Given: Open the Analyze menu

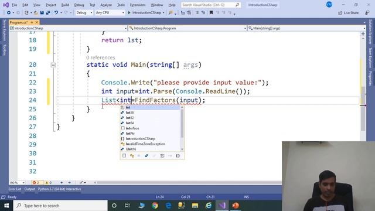Looking at the screenshot, I should (x=106, y=5).
